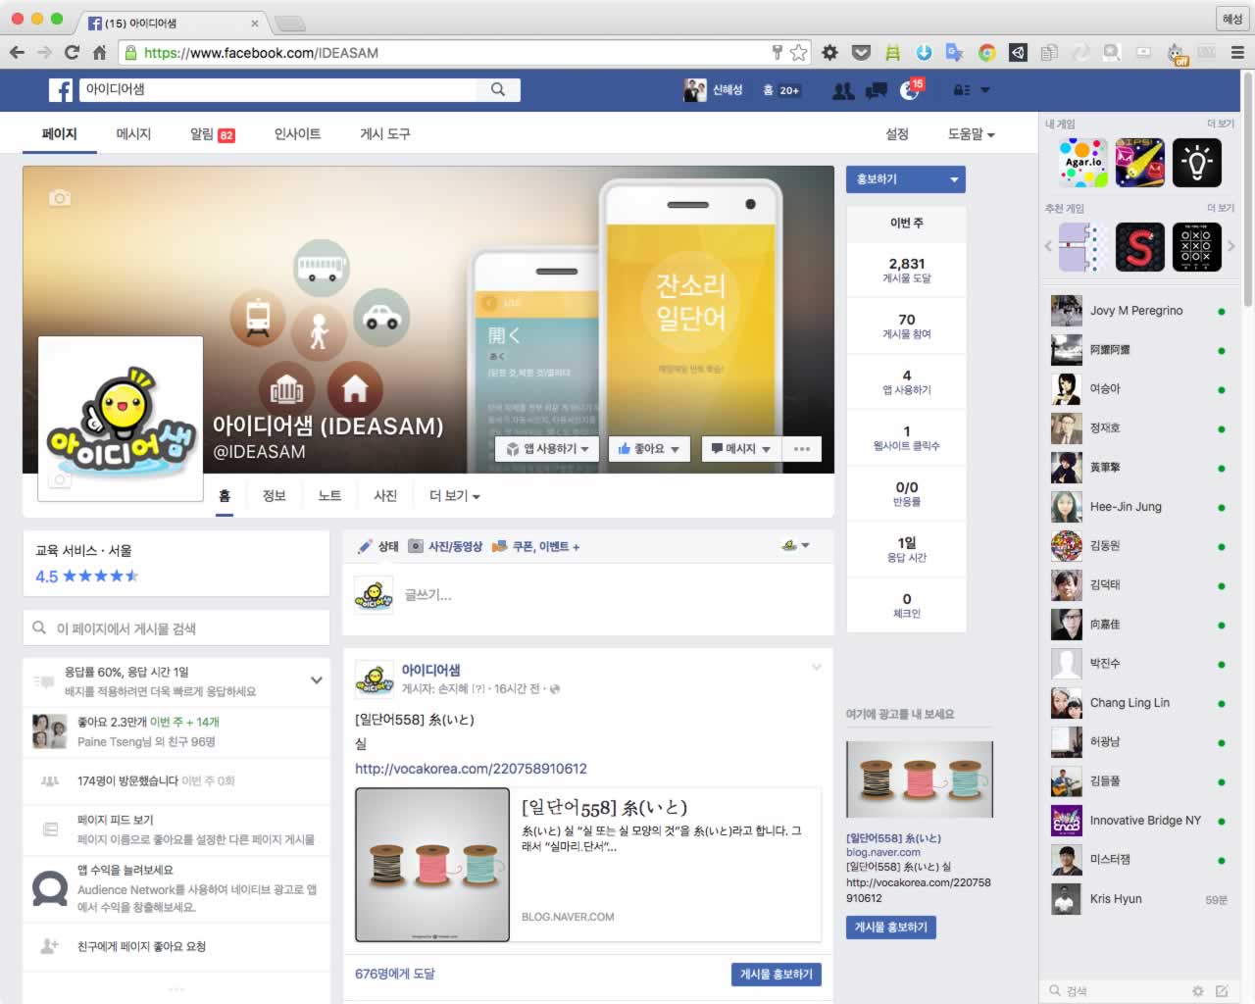Click the browser address bar URL
The image size is (1255, 1004).
[261, 53]
